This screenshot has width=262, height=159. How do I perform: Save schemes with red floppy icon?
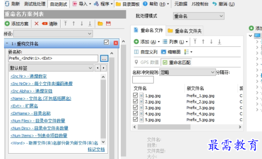click(108, 23)
